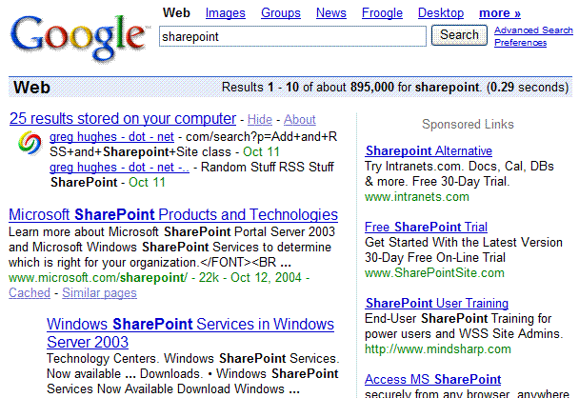579x398 pixels.
Task: Open the Preferences link
Action: coord(520,43)
